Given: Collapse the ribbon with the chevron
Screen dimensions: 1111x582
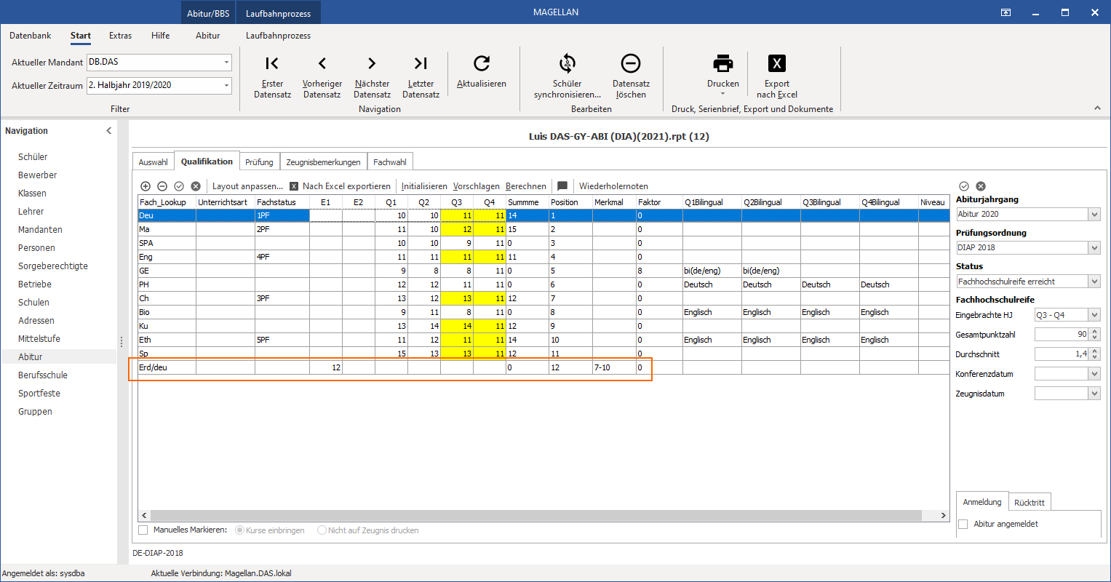Looking at the screenshot, I should (1097, 108).
